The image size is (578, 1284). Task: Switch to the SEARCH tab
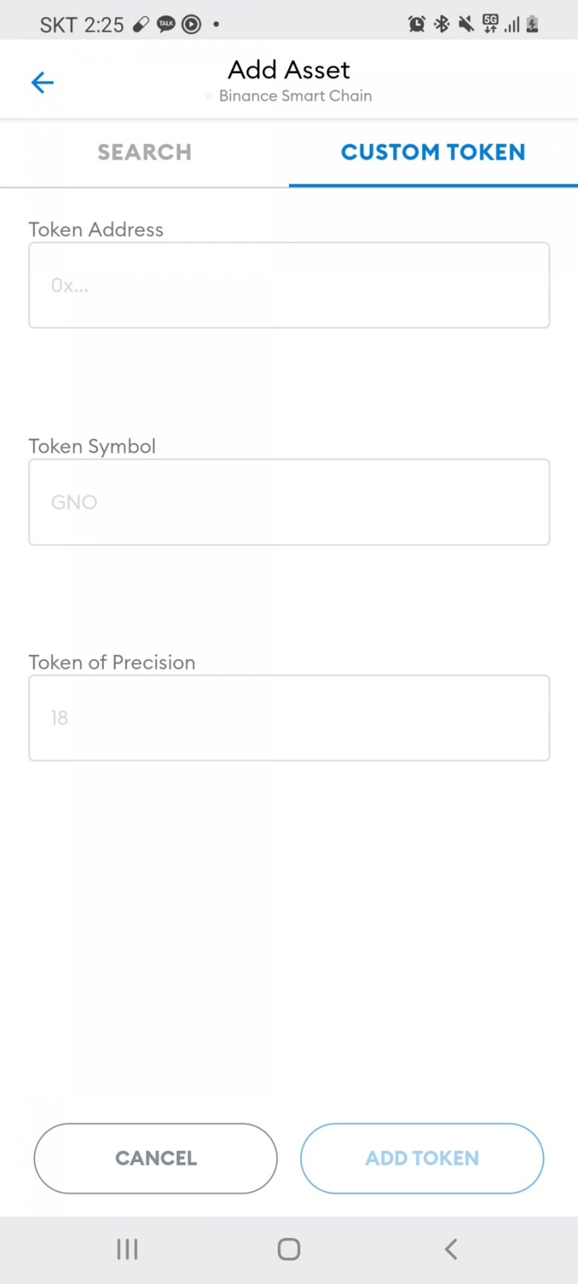(x=144, y=152)
